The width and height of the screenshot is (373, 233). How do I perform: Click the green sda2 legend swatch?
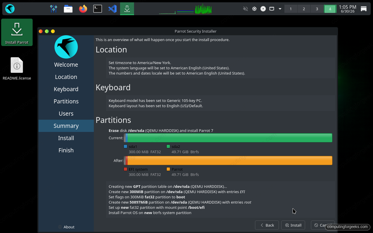click(168, 146)
